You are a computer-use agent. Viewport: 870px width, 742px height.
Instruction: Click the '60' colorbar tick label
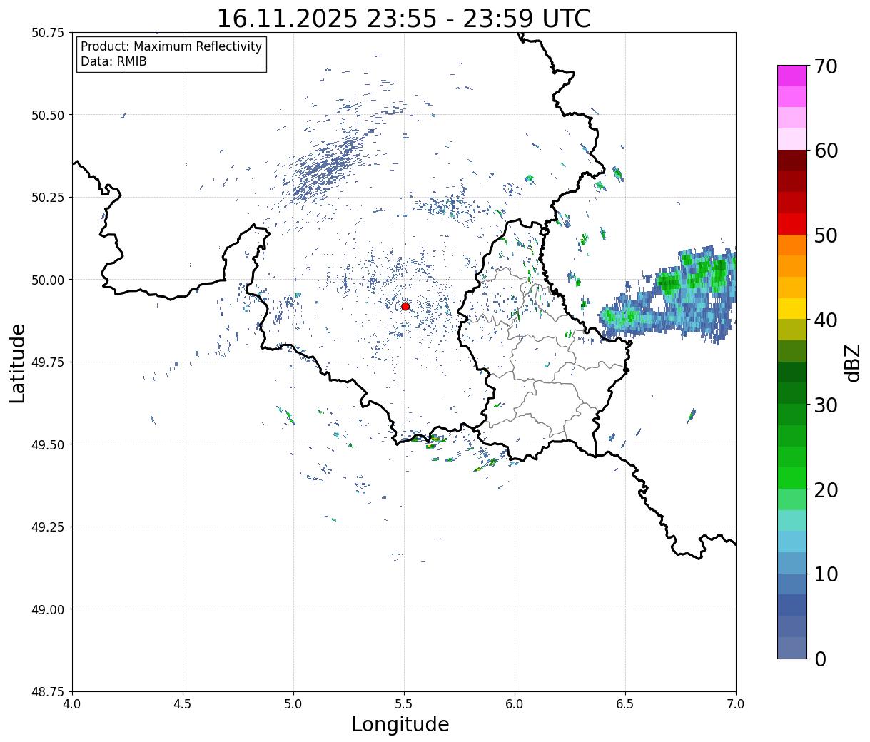pyautogui.click(x=825, y=151)
